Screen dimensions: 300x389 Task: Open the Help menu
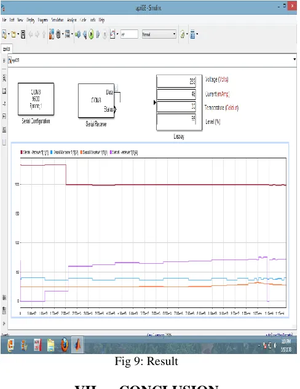pos(101,20)
